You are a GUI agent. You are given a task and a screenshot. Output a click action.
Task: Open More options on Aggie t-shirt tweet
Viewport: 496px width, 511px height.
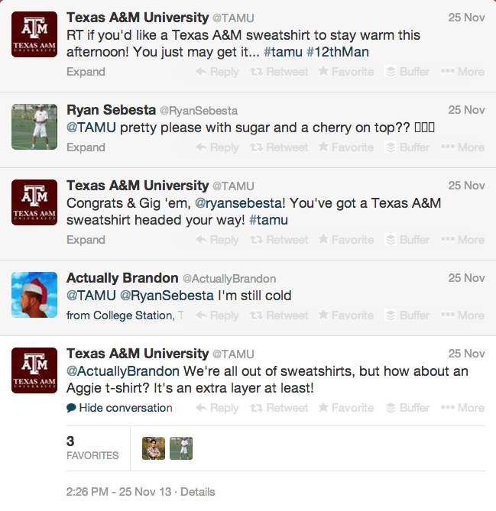click(x=463, y=408)
